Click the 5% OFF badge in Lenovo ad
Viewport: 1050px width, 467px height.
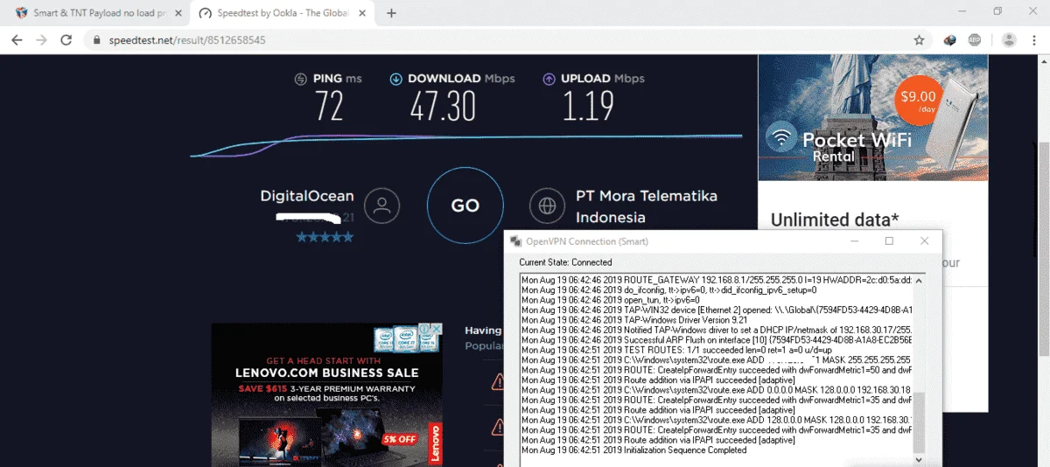coord(399,438)
